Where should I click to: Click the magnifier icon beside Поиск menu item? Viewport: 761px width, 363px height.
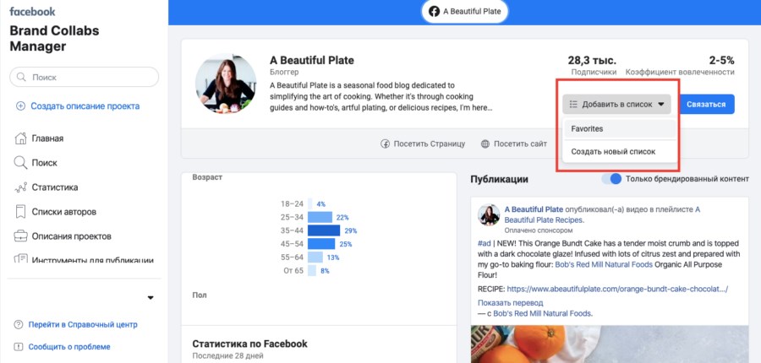pos(20,163)
